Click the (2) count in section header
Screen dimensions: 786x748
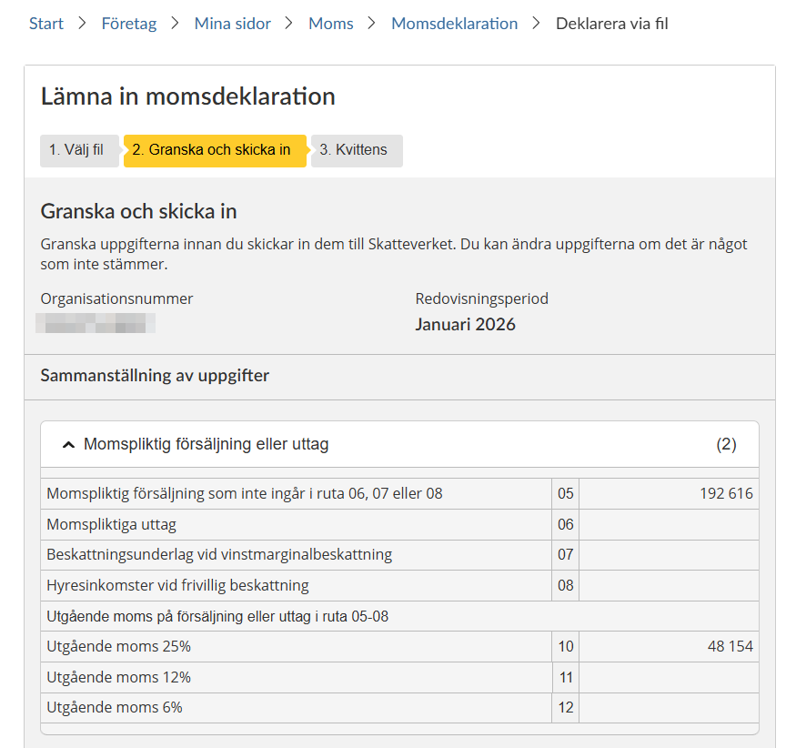(726, 444)
